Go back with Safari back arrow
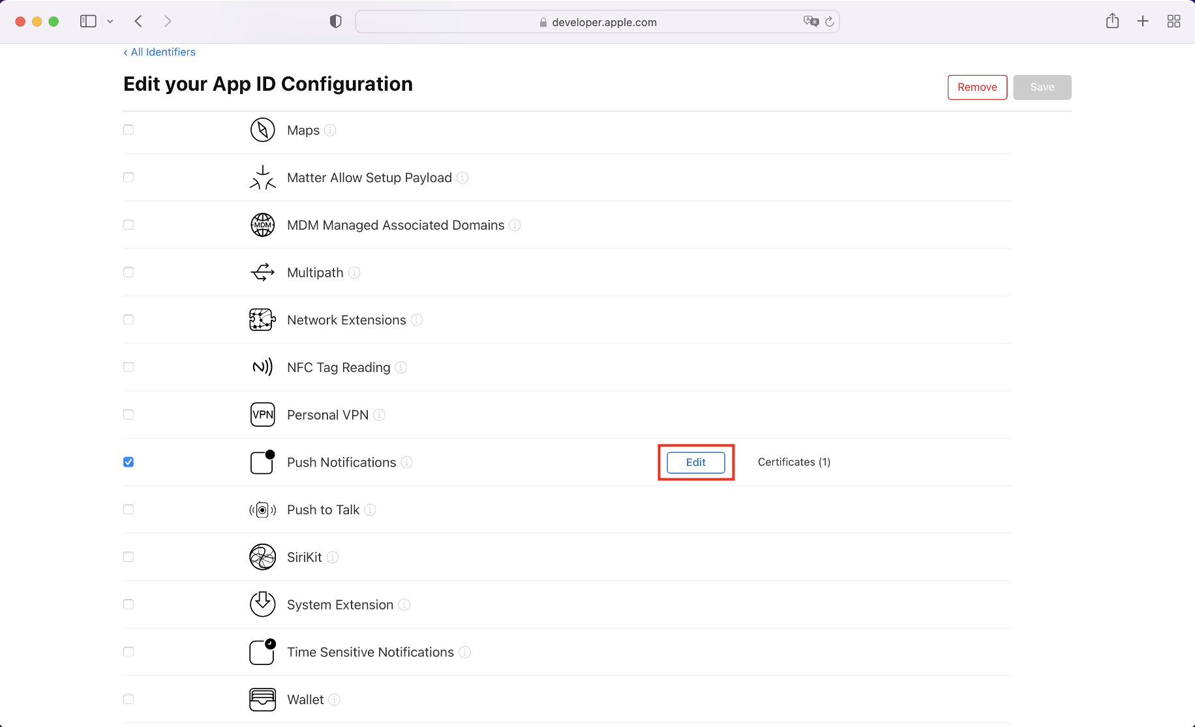The height and width of the screenshot is (727, 1195). tap(138, 22)
